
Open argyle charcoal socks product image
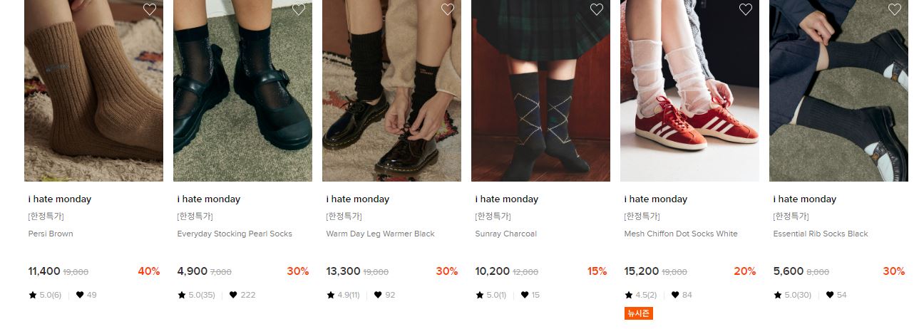tap(540, 90)
